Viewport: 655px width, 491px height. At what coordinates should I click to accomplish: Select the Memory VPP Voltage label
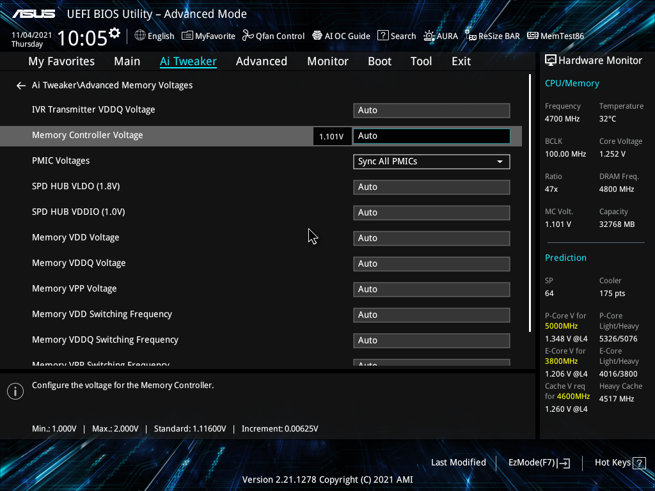point(74,288)
